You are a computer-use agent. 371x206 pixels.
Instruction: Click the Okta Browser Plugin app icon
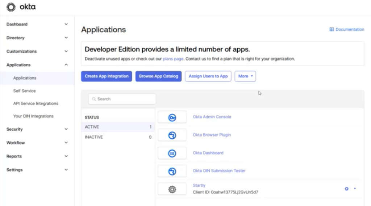[x=172, y=135]
